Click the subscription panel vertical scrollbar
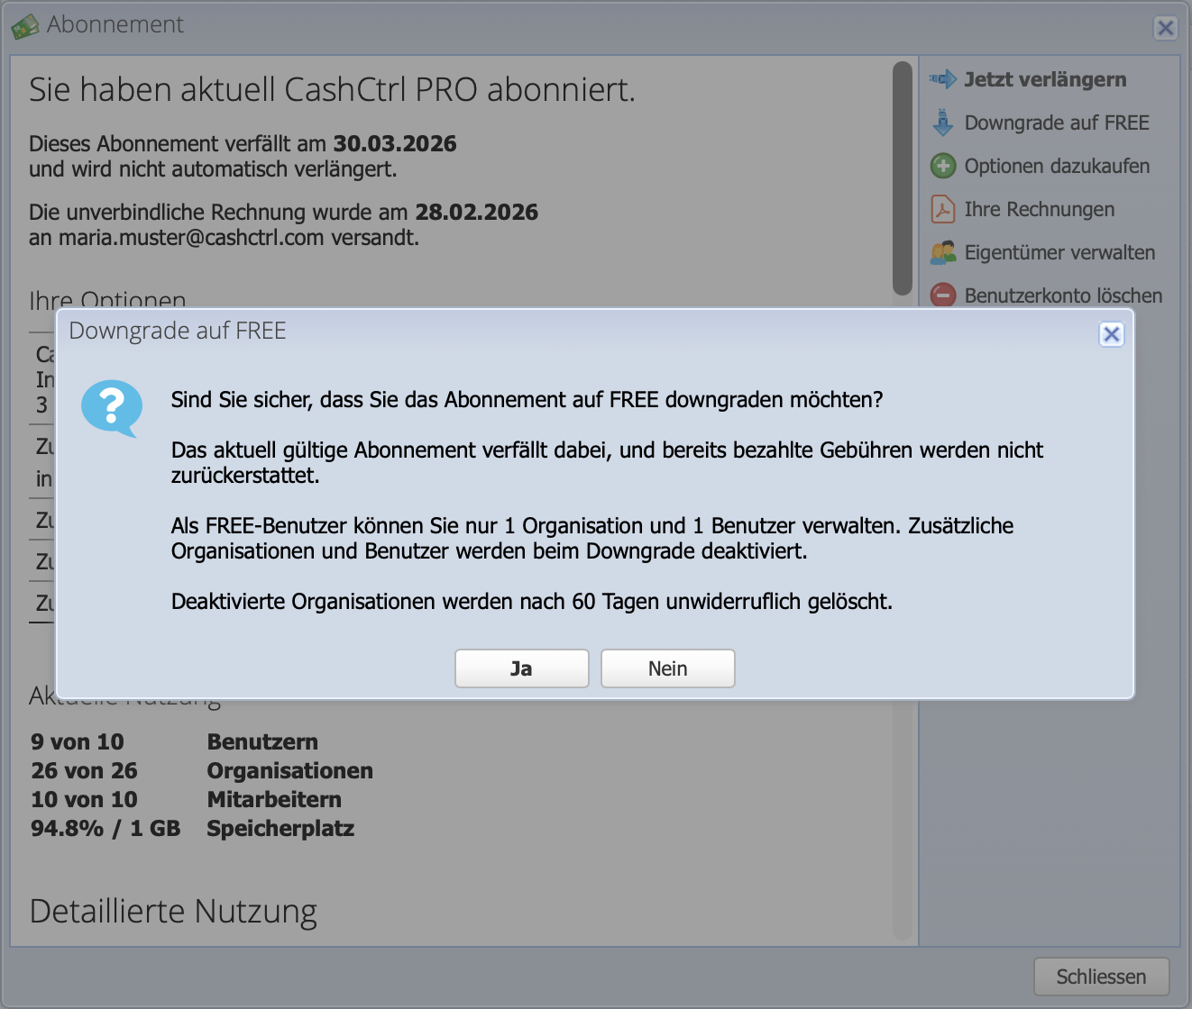Screen dimensions: 1192x1009 (x=902, y=178)
